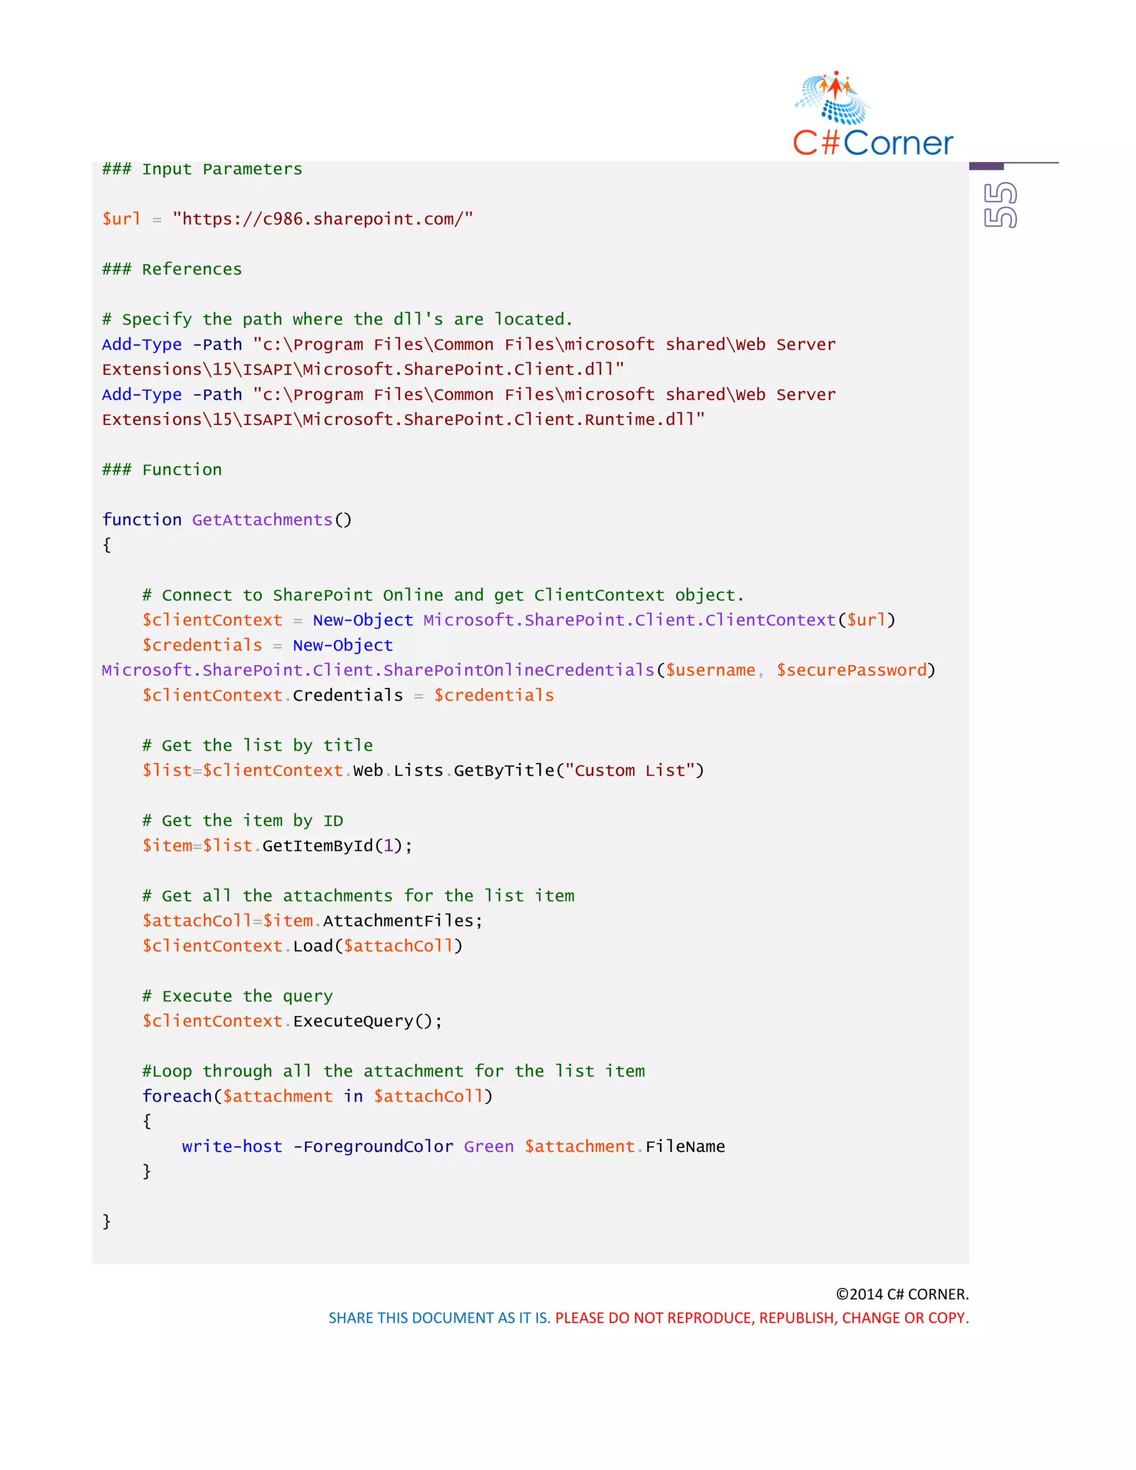Click the '### Function' comment
Viewport: 1136px width, 1470px height.
[x=161, y=470]
